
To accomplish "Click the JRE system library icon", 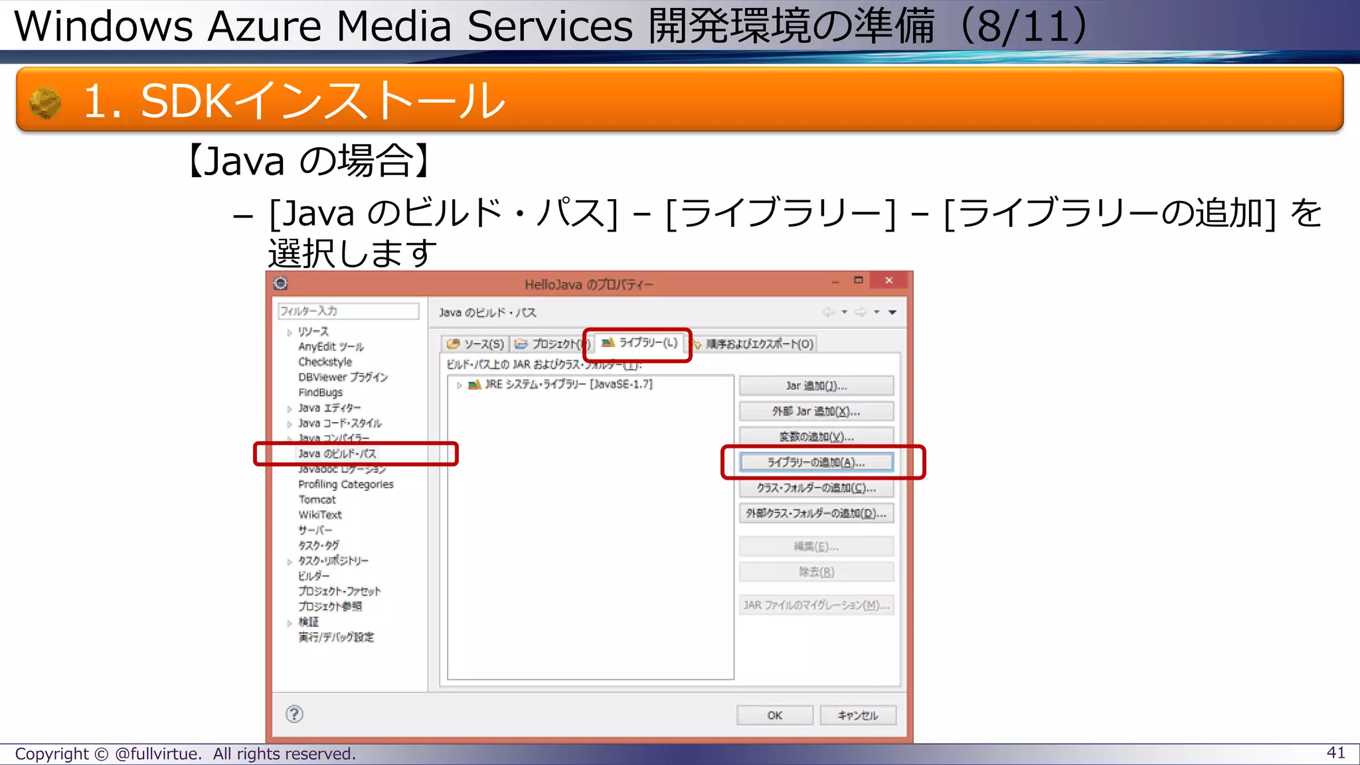I will 474,385.
